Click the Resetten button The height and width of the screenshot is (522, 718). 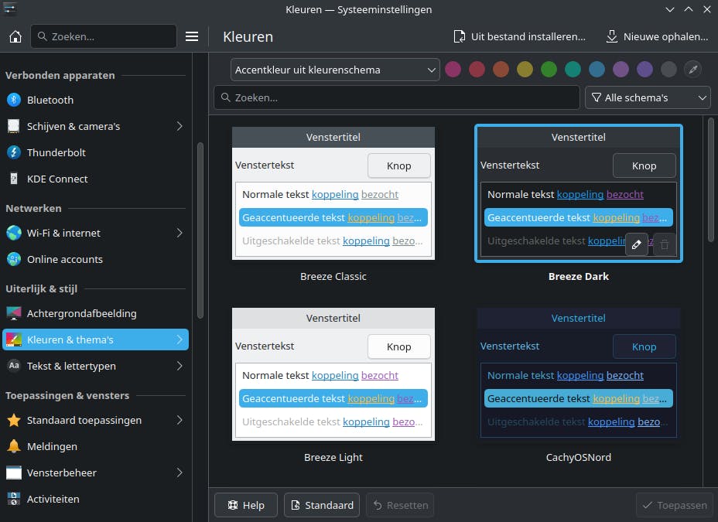pos(401,505)
